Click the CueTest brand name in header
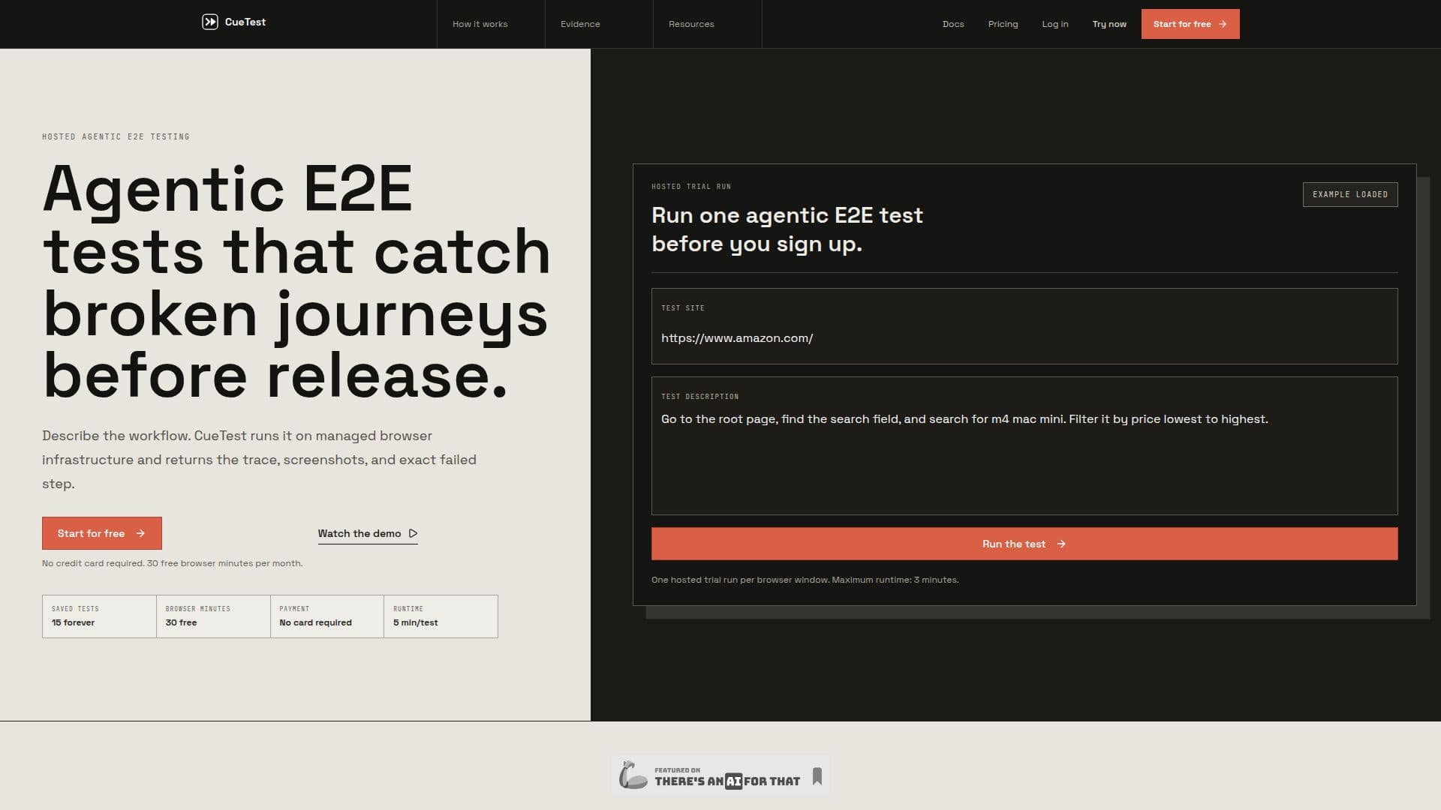Viewport: 1441px width, 810px height. pos(245,22)
